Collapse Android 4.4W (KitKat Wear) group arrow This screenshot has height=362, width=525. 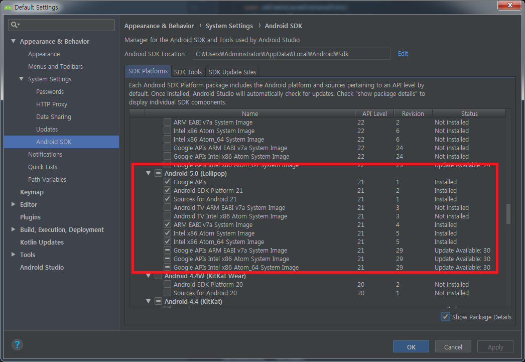pos(149,276)
